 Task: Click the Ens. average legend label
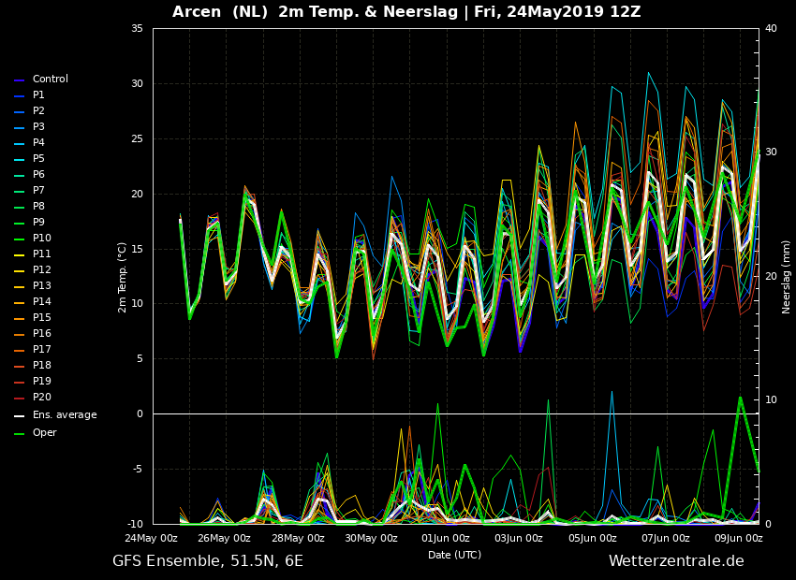65,414
